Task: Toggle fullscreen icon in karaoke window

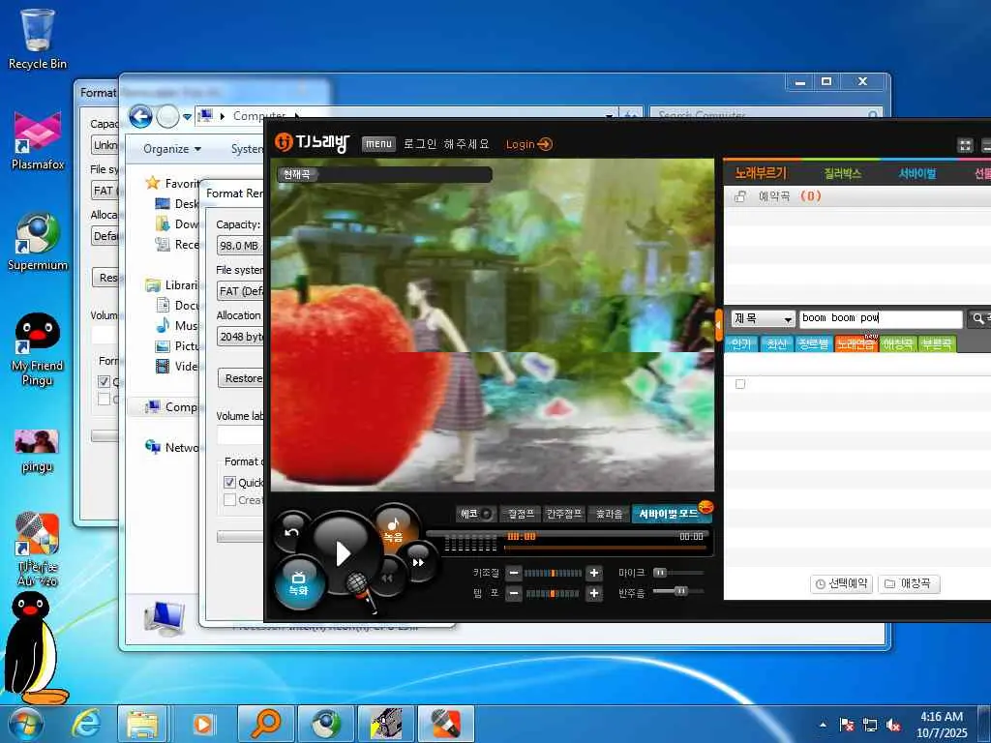Action: coord(965,146)
